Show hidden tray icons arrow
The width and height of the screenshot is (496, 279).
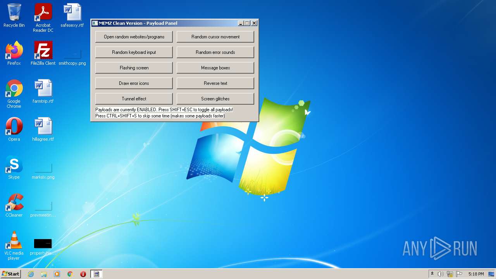click(x=432, y=274)
